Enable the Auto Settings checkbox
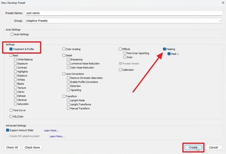Screen dimensions: 226x154 click(x=12, y=34)
